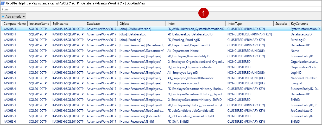
Task: Select AK_Employee_rowguid index cell
Action: click(184, 84)
